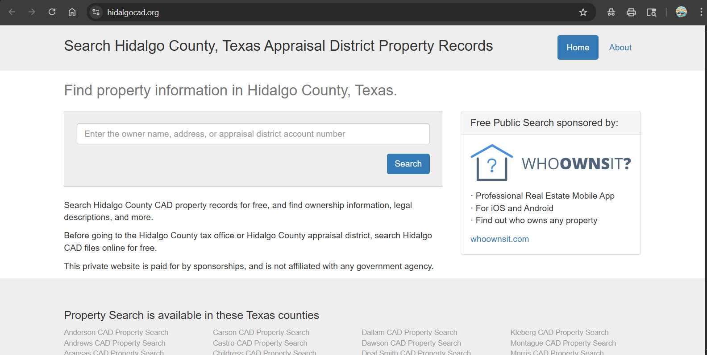The image size is (707, 355).
Task: Click the browser back arrow
Action: (x=12, y=12)
